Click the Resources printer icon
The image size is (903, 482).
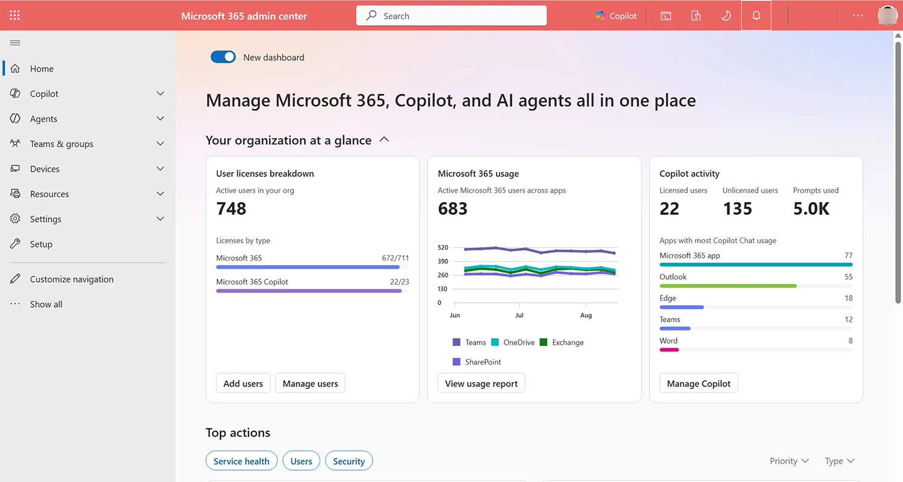tap(16, 194)
